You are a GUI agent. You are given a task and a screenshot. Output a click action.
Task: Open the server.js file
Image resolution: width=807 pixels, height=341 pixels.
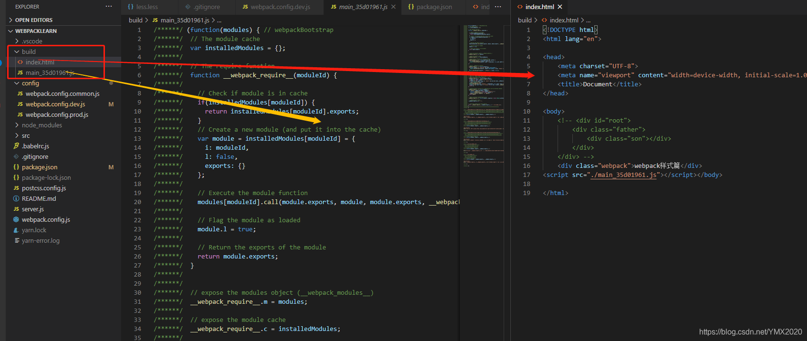coord(63,209)
